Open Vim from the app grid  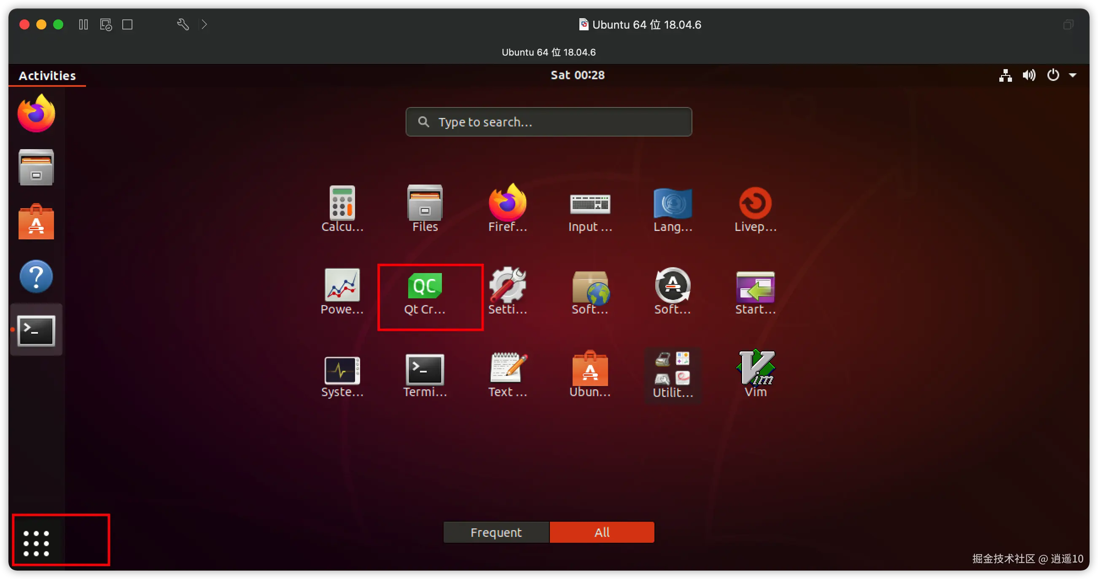coord(755,369)
